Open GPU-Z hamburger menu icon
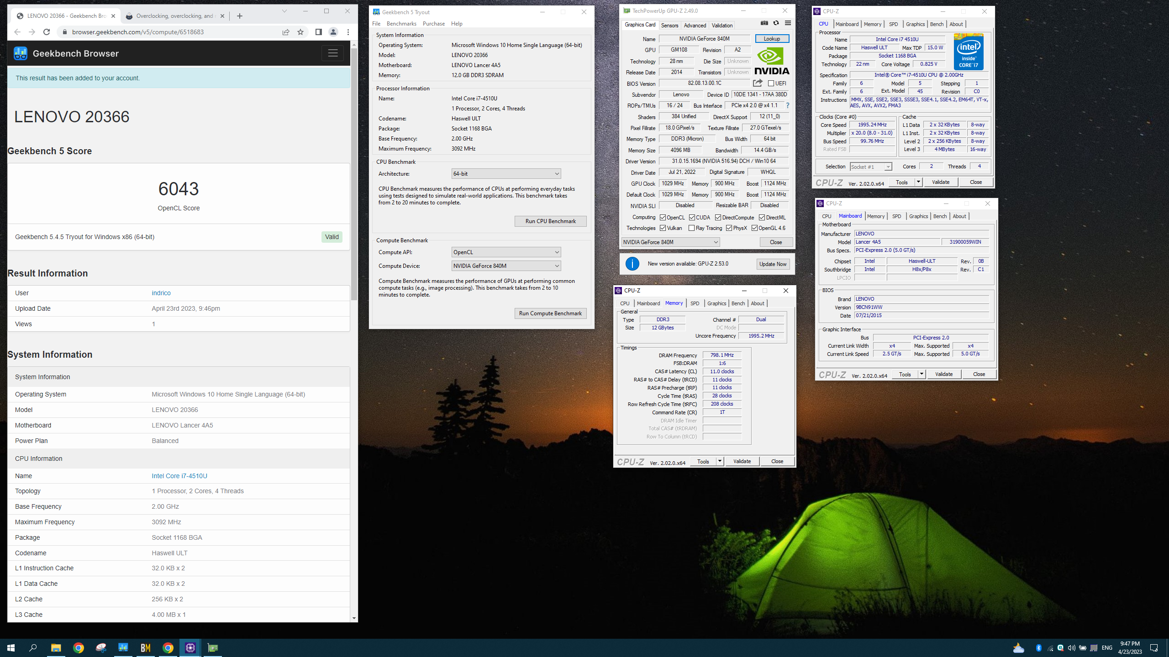The image size is (1169, 657). tap(788, 23)
